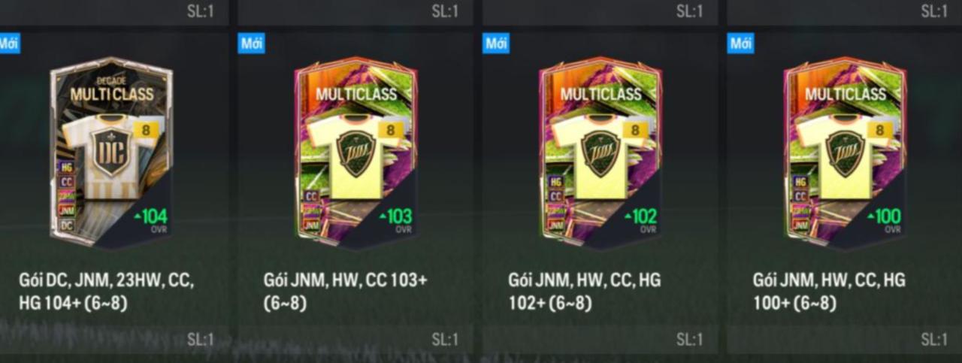Click the yellow 8 badge on the Decade pack
Viewport: 962px width, 363px height.
[146, 130]
